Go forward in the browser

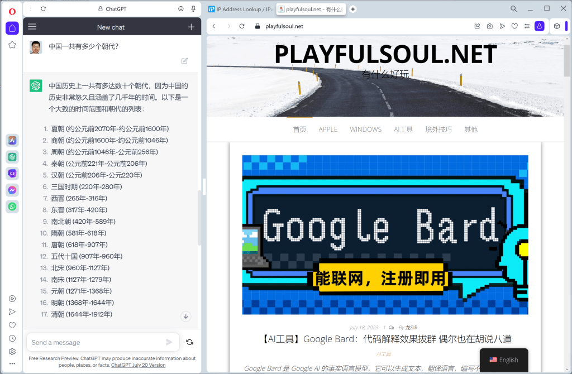coord(228,26)
